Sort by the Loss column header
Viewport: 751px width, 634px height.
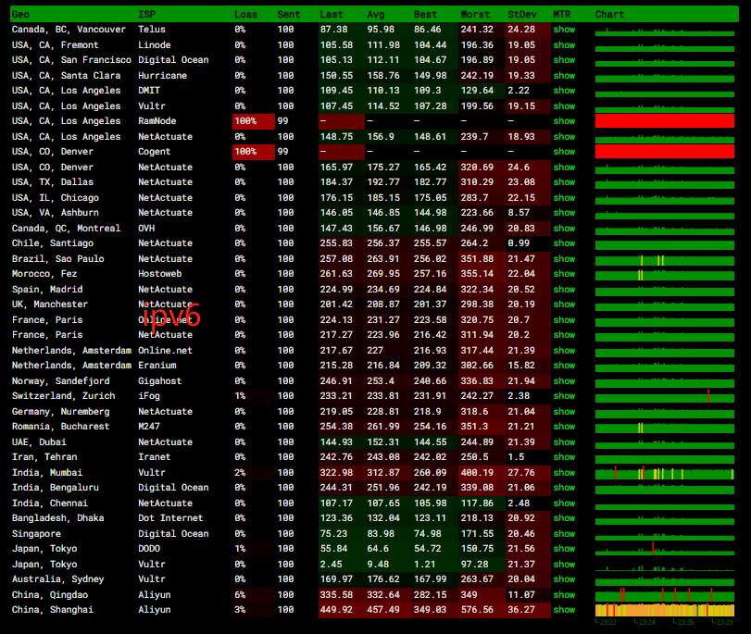click(x=245, y=15)
